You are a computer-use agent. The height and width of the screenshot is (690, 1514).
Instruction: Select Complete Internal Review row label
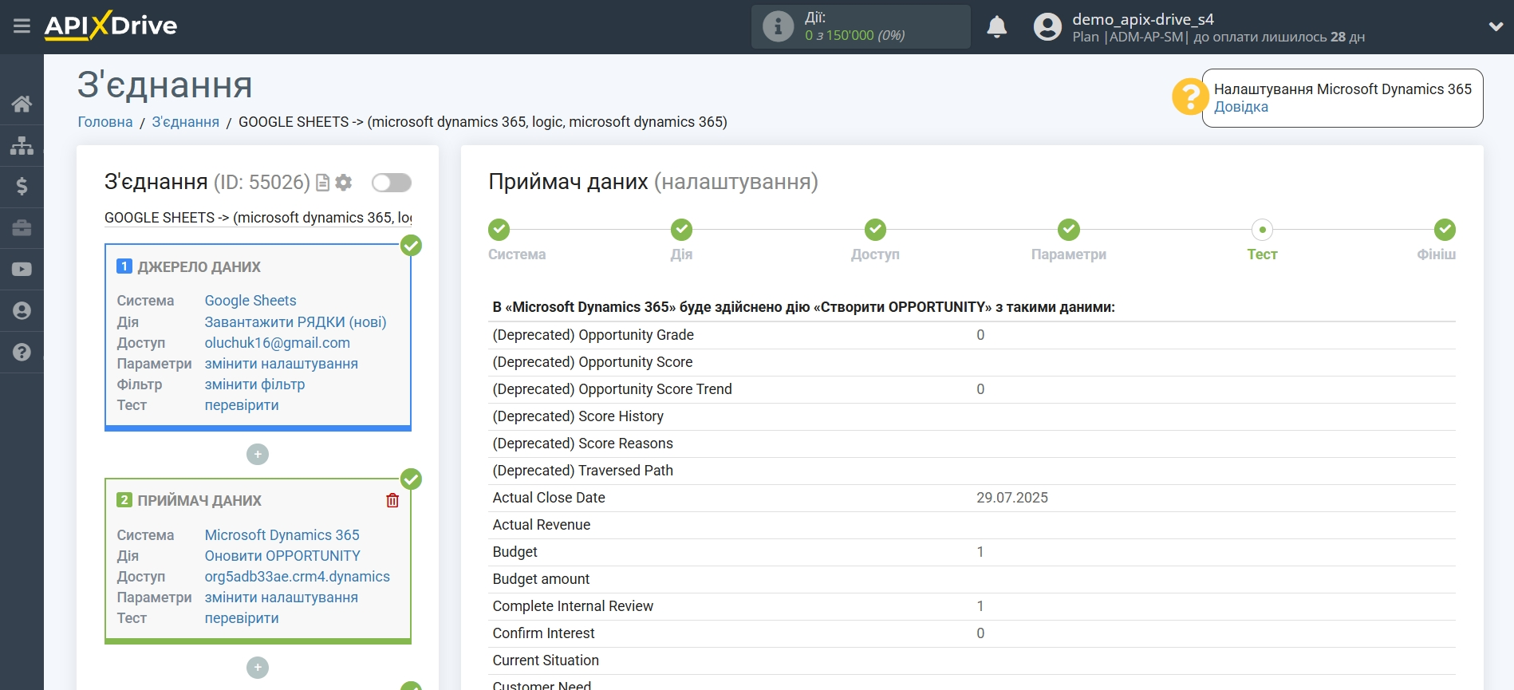coord(573,606)
